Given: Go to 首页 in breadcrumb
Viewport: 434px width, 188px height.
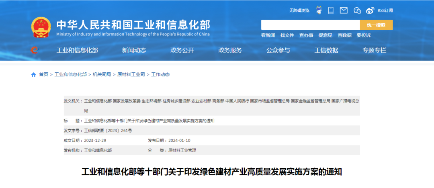Looking at the screenshot, I should click(43, 74).
